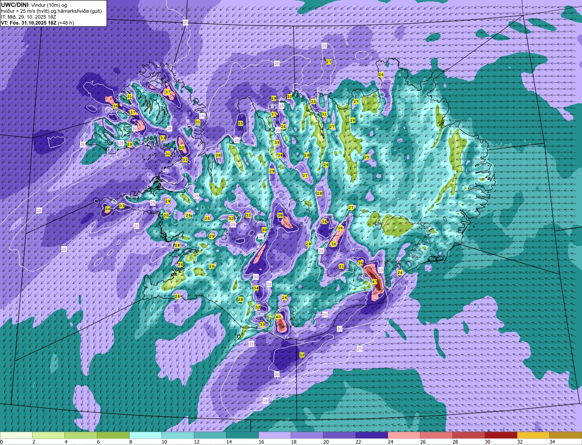Click the 'IT: Mið. 29. 10. 2025 18Z' line
Image resolution: width=582 pixels, height=445 pixels.
coord(28,17)
